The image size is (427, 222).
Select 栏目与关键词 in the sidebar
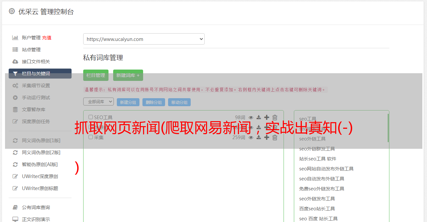40,74
